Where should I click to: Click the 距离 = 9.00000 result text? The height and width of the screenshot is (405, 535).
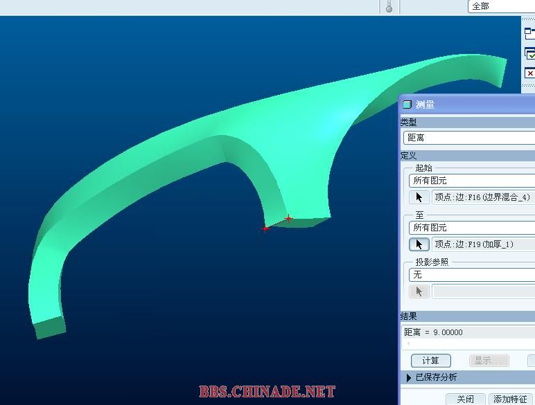click(x=434, y=332)
